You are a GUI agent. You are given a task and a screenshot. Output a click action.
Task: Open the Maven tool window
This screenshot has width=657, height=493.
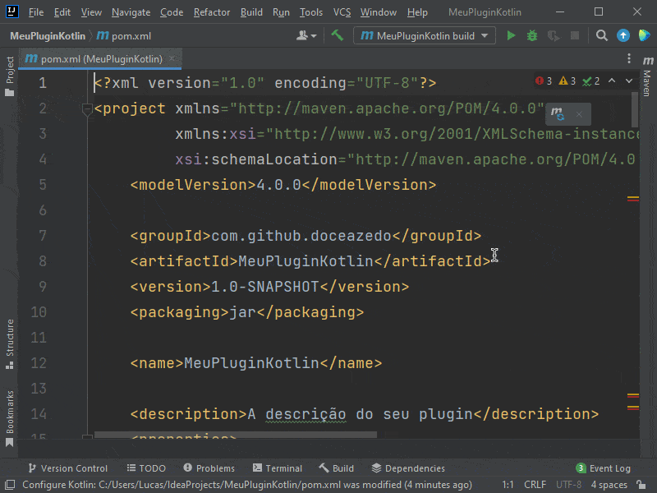(647, 83)
